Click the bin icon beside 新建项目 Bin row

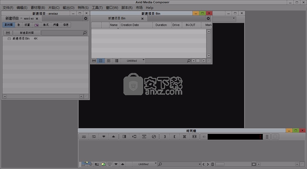pos(9,39)
